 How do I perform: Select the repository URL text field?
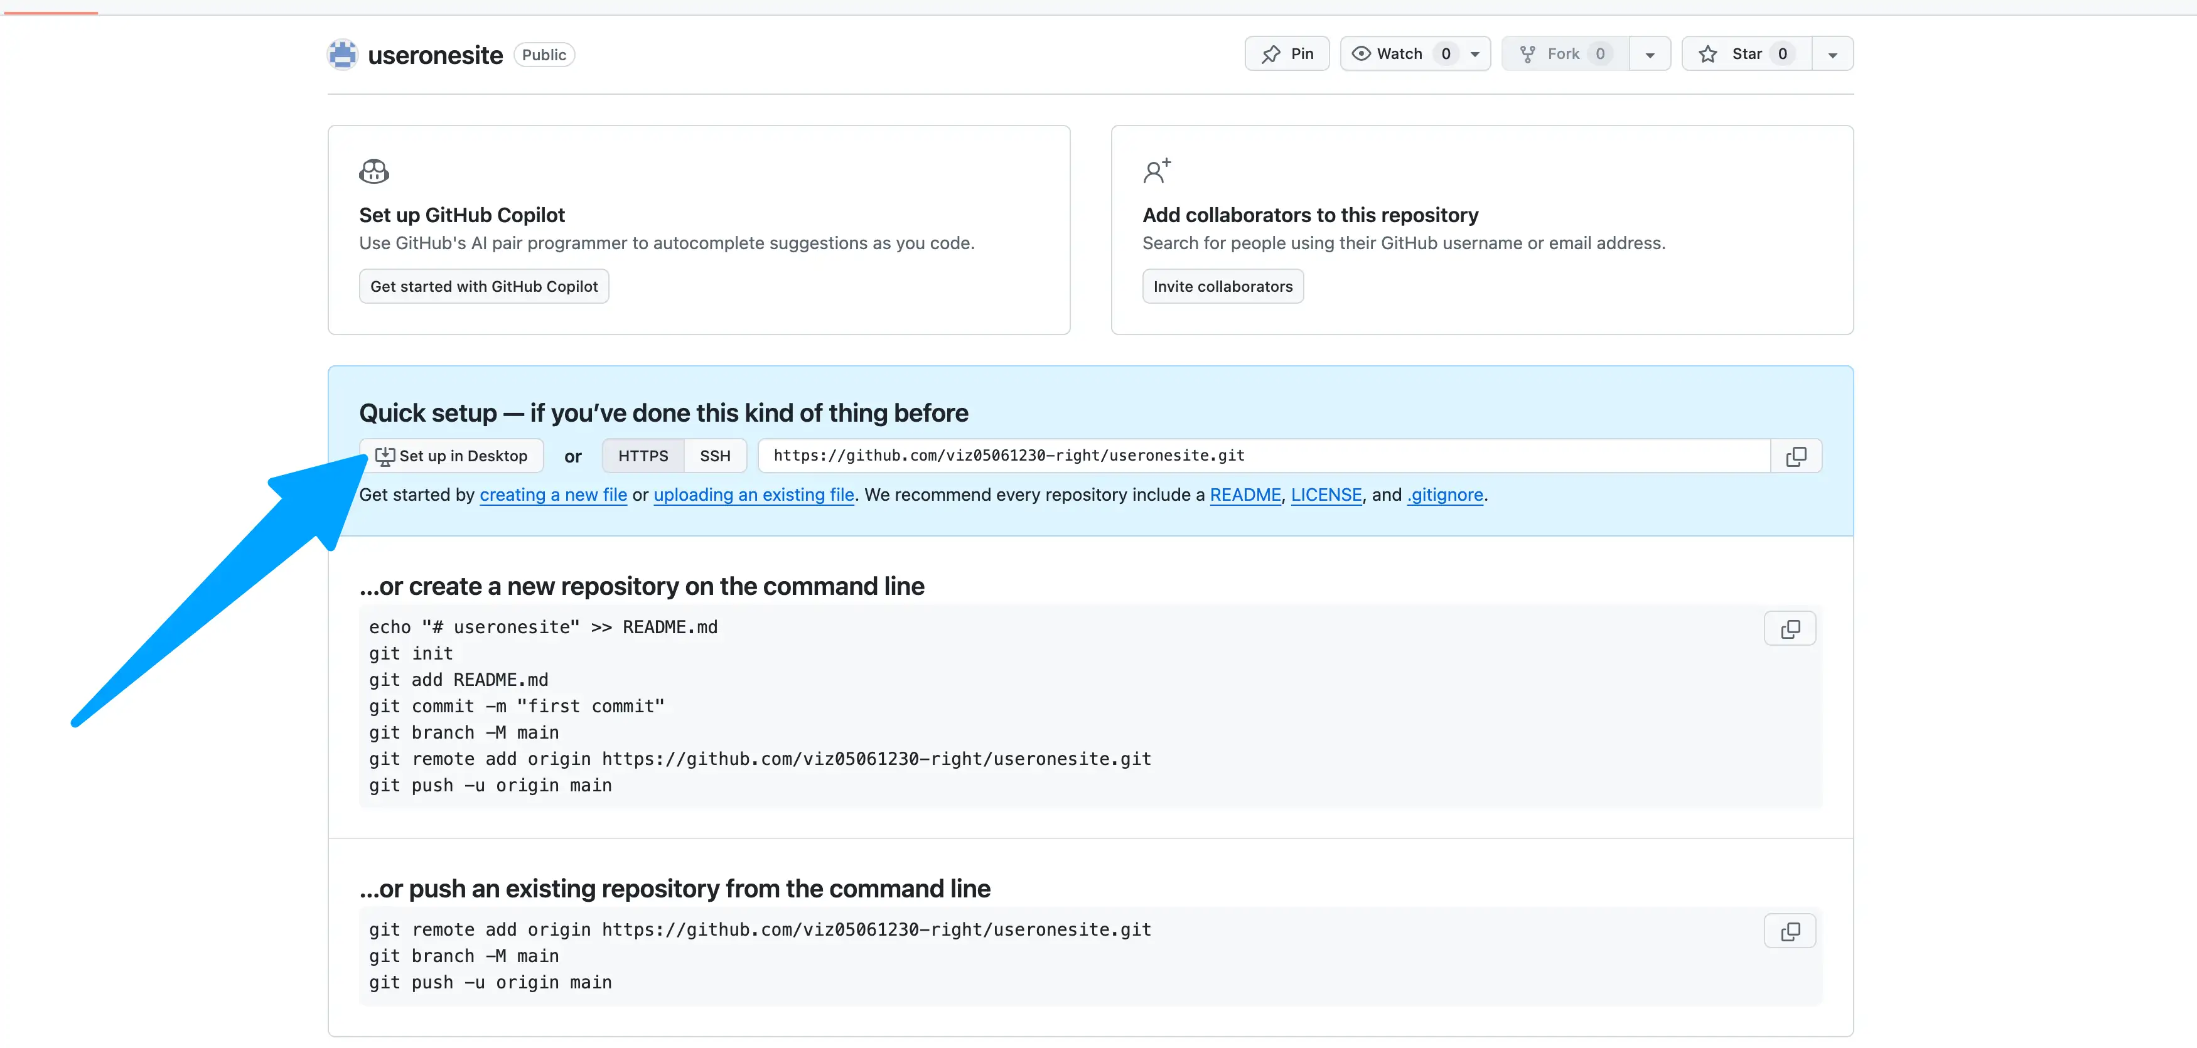point(1194,456)
